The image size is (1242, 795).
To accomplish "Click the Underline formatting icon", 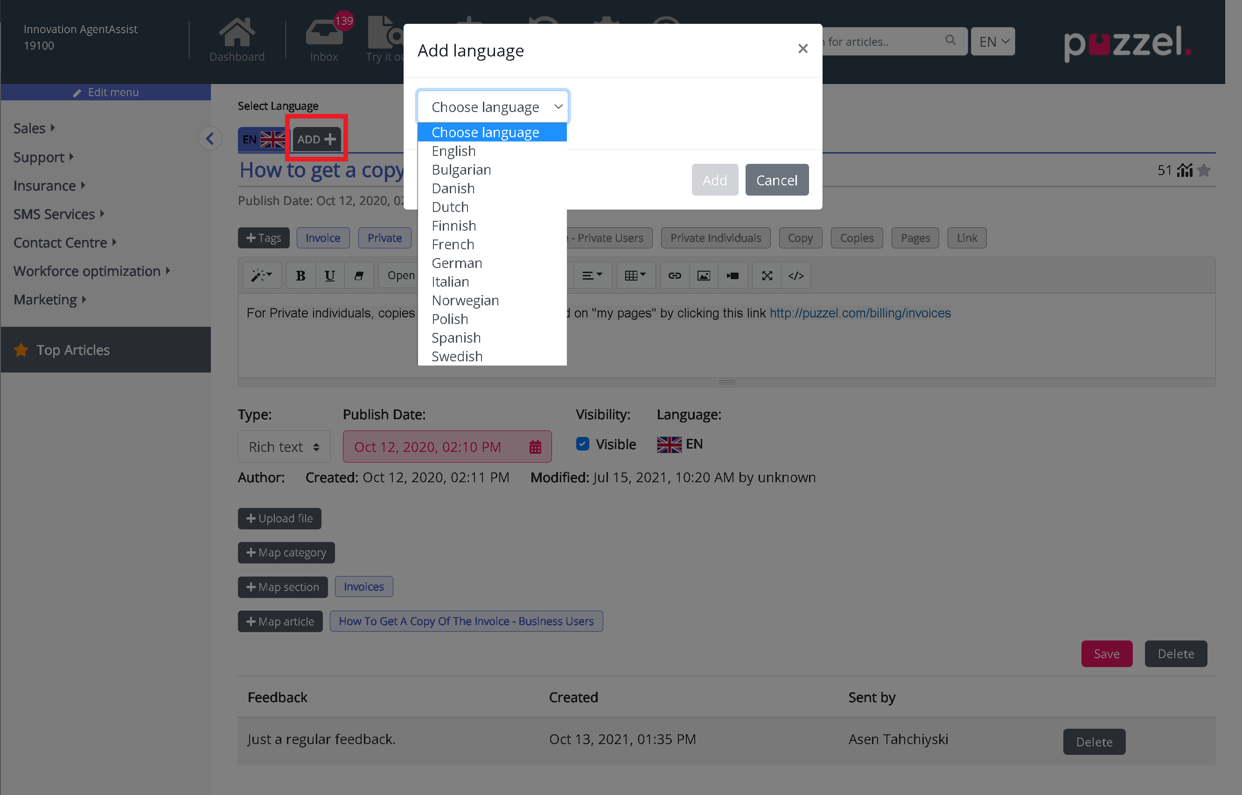I will pyautogui.click(x=330, y=276).
